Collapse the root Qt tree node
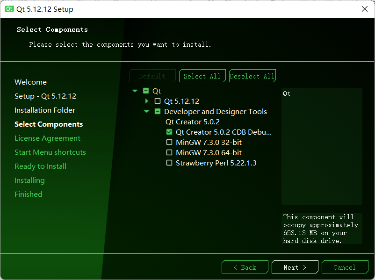The image size is (375, 280). [x=135, y=91]
